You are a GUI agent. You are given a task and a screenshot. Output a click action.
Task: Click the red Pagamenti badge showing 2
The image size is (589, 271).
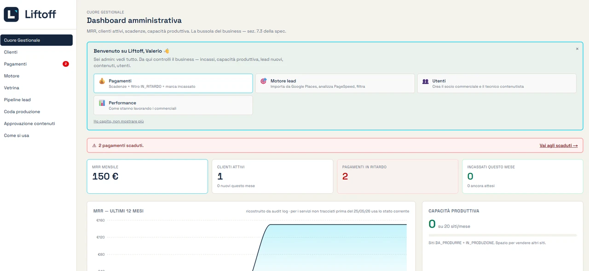[66, 64]
